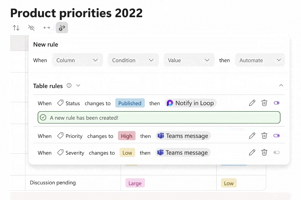Viewport: 301px width, 200px height.
Task: Edit the Severity Low rule
Action: coord(252,152)
